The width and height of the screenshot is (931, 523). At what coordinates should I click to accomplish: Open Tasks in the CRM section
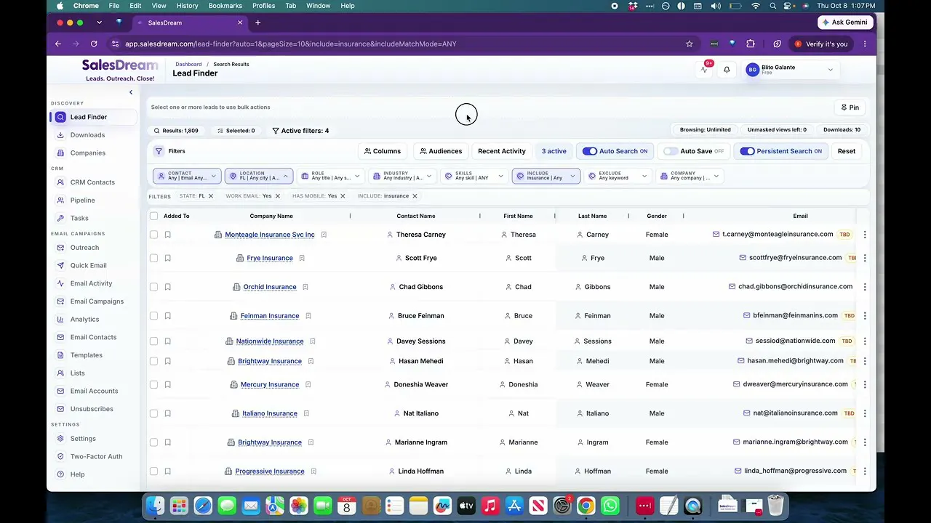click(x=79, y=218)
